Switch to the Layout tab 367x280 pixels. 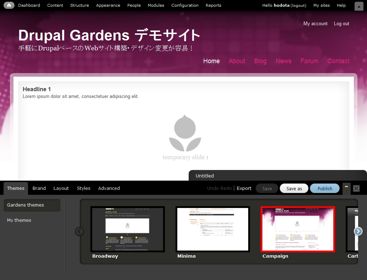coord(61,188)
